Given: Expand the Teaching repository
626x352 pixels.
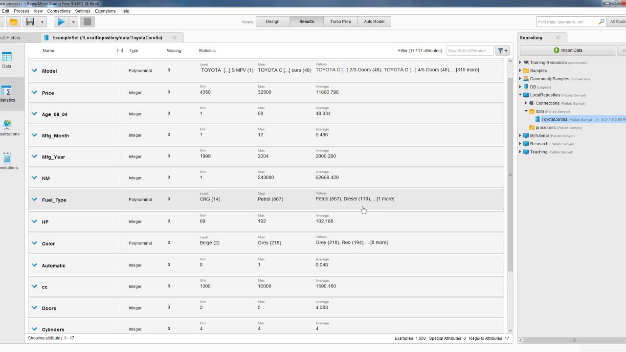Looking at the screenshot, I should click(x=520, y=152).
